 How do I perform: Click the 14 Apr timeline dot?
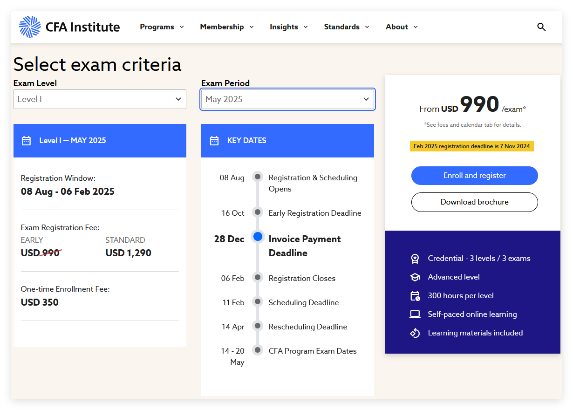point(258,326)
